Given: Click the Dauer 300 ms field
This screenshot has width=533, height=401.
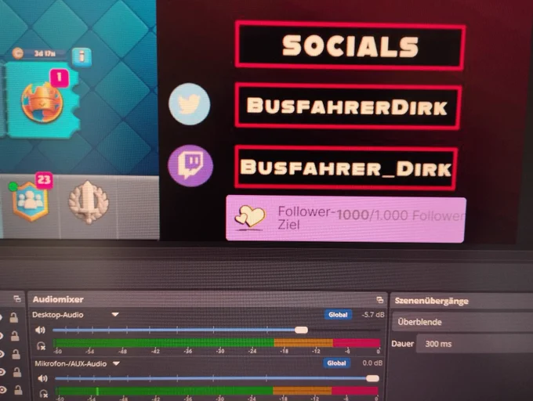Looking at the screenshot, I should coord(474,344).
